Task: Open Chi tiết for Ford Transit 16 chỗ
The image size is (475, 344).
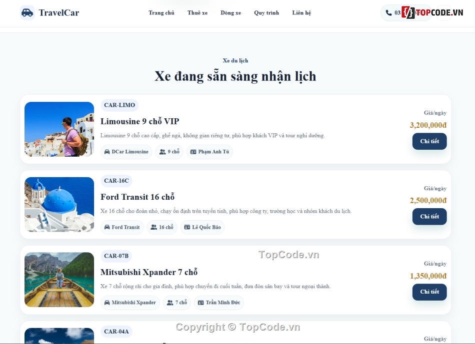Action: (429, 217)
